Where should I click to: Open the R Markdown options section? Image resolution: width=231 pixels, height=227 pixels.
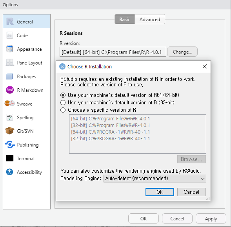click(x=27, y=90)
